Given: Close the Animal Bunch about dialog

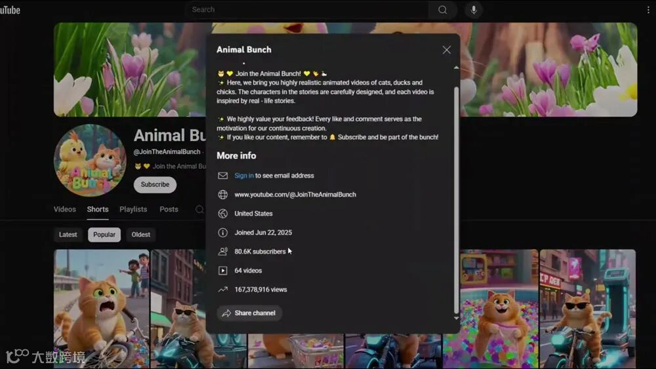Looking at the screenshot, I should 446,50.
